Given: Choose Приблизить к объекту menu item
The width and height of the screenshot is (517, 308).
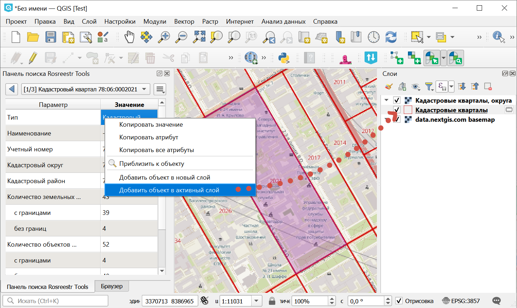Looking at the screenshot, I should click(x=180, y=164).
